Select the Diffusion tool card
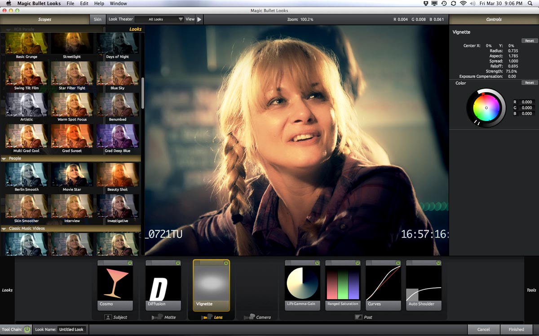 pos(163,283)
